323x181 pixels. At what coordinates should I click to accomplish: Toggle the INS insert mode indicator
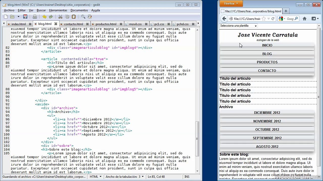pos(187,177)
